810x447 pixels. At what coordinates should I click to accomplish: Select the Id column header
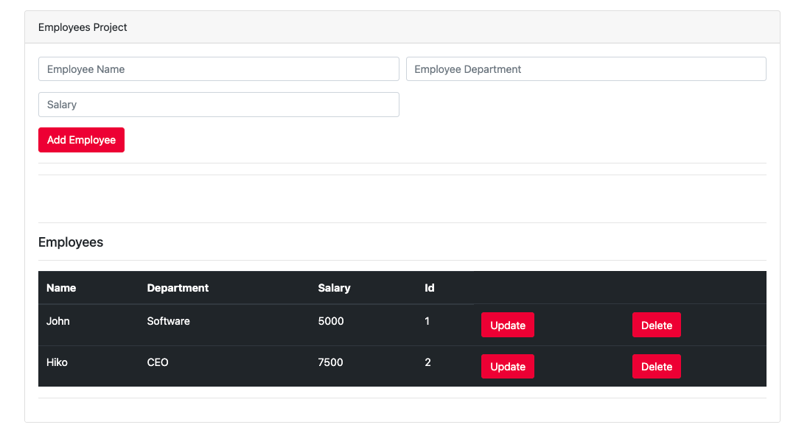429,287
